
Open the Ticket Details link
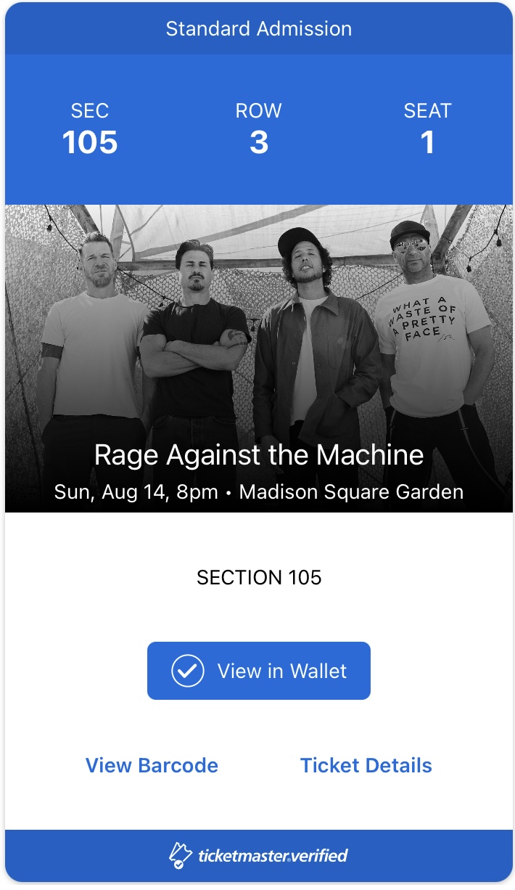click(x=366, y=765)
